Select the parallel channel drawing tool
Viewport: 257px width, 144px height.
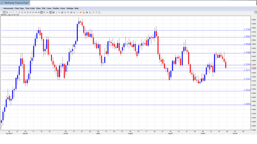pyautogui.click(x=71, y=12)
